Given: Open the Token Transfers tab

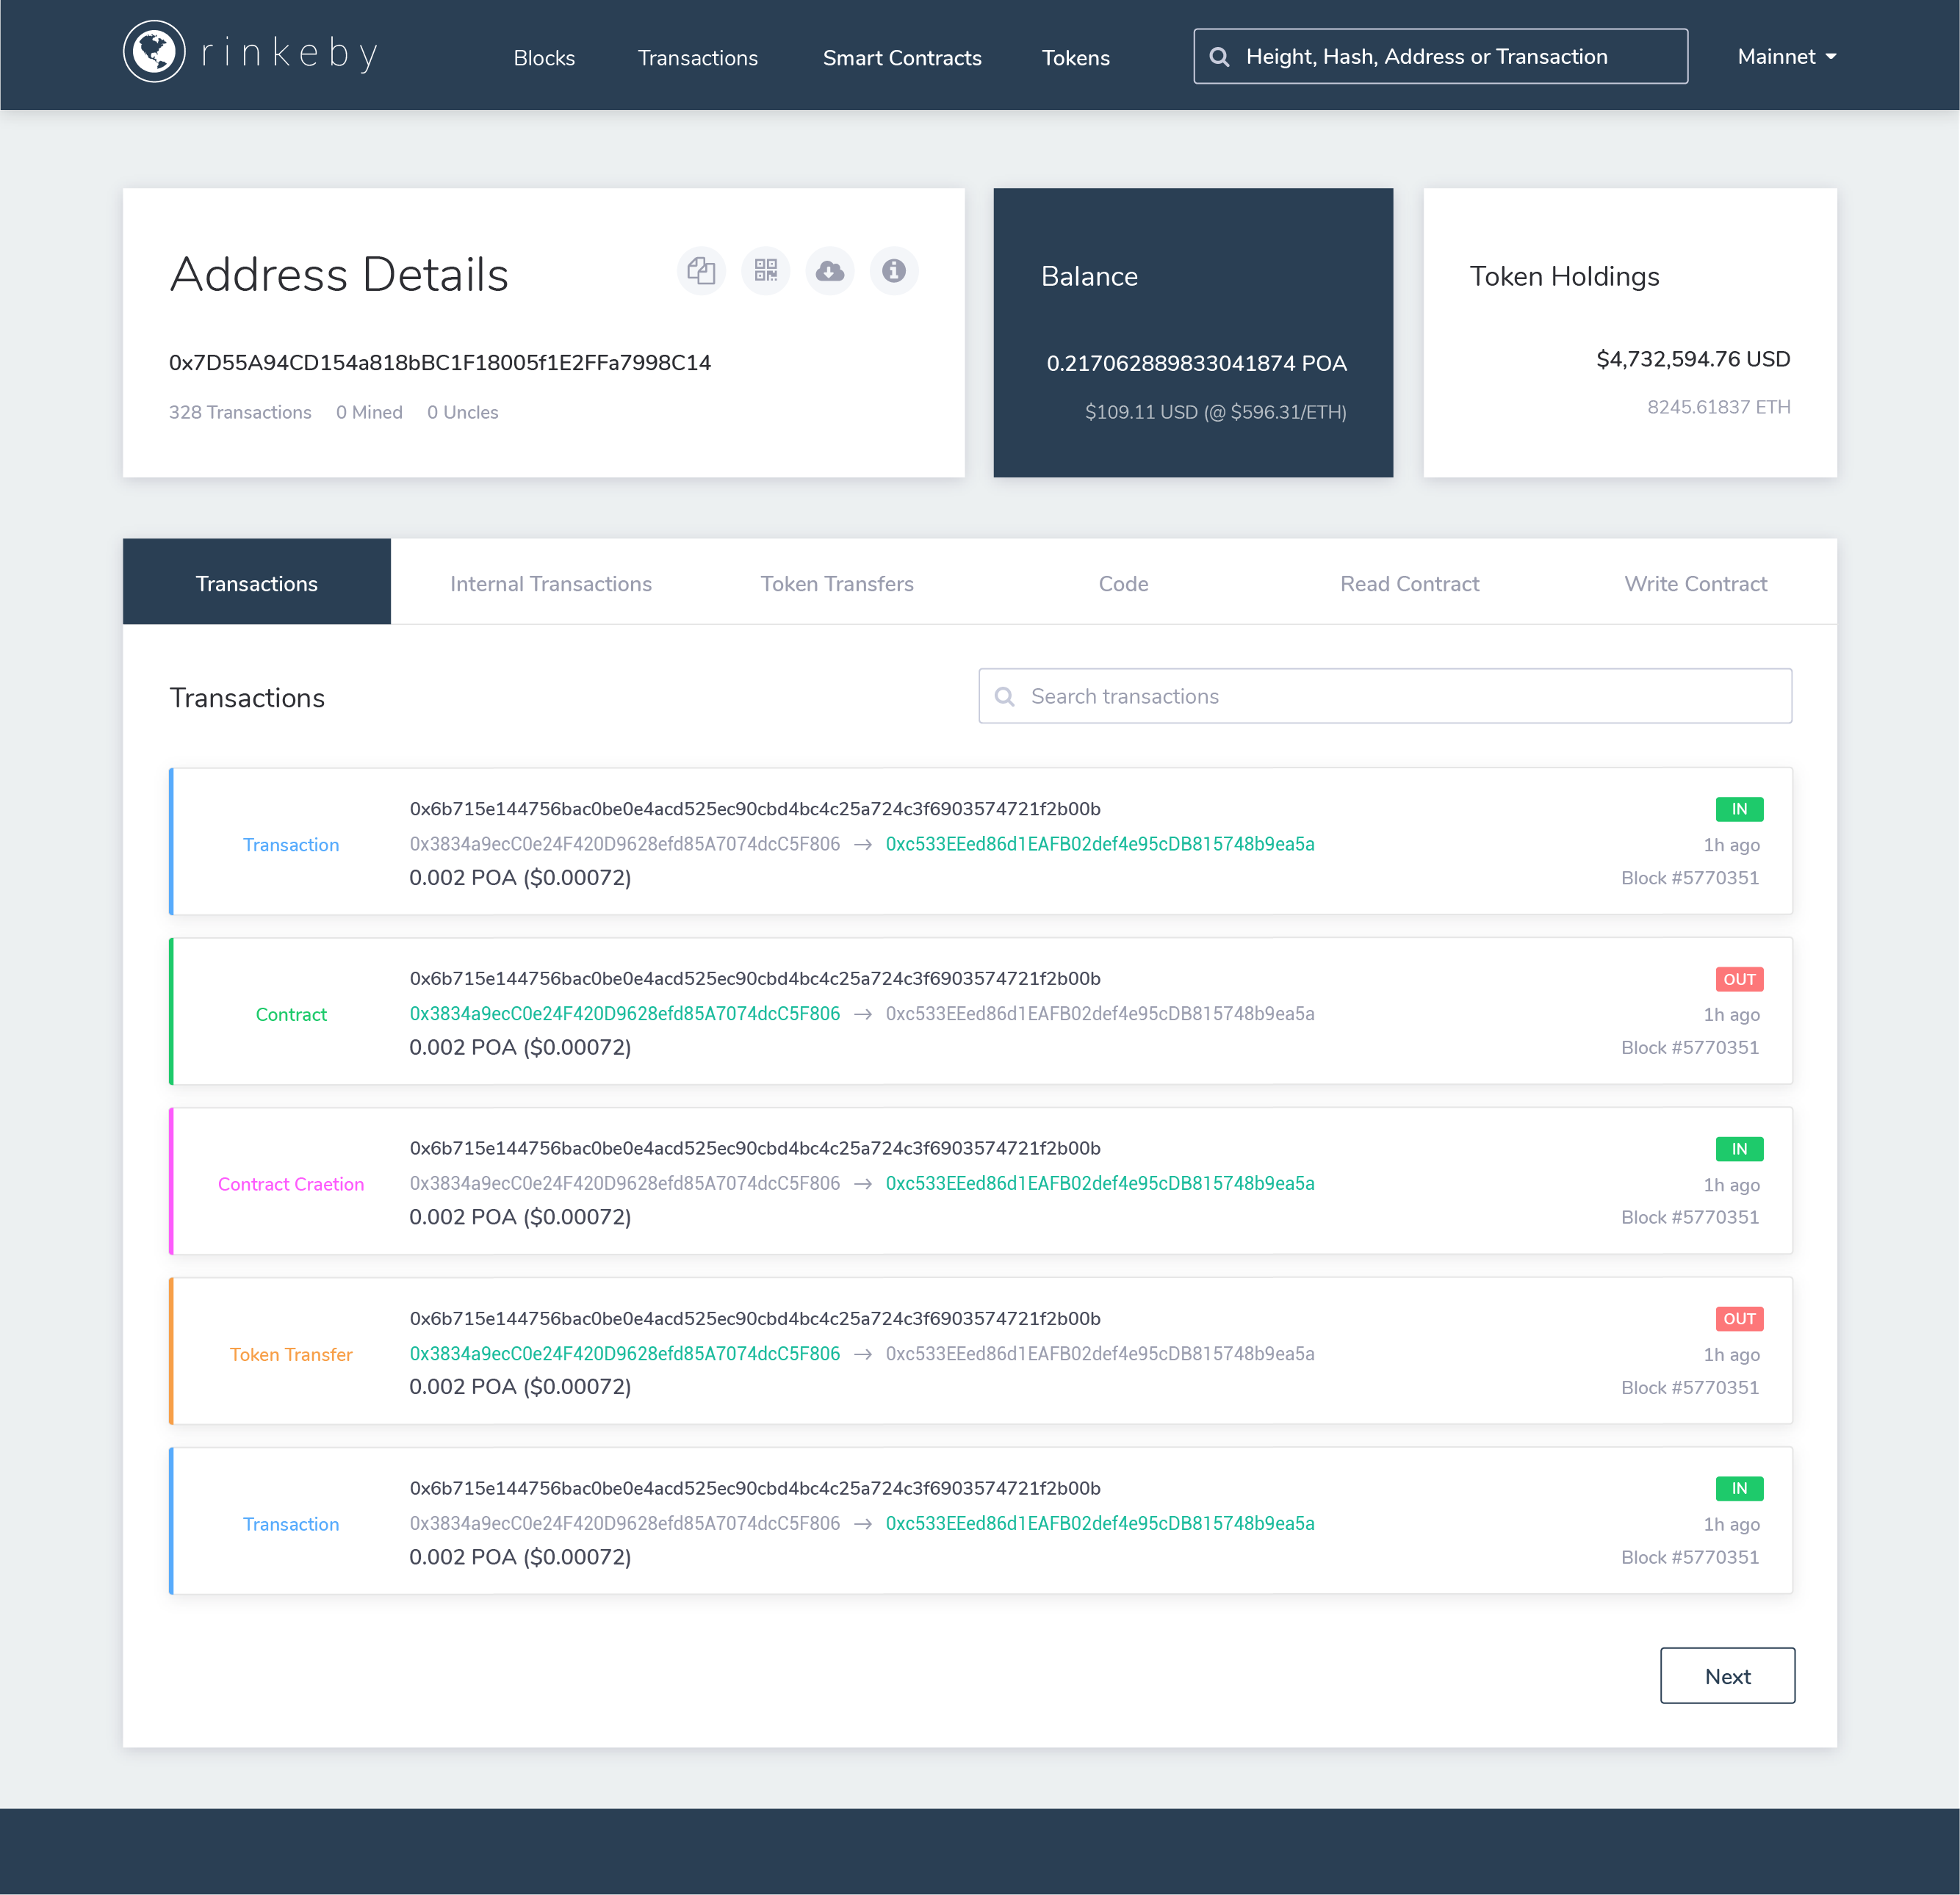Looking at the screenshot, I should click(x=837, y=583).
